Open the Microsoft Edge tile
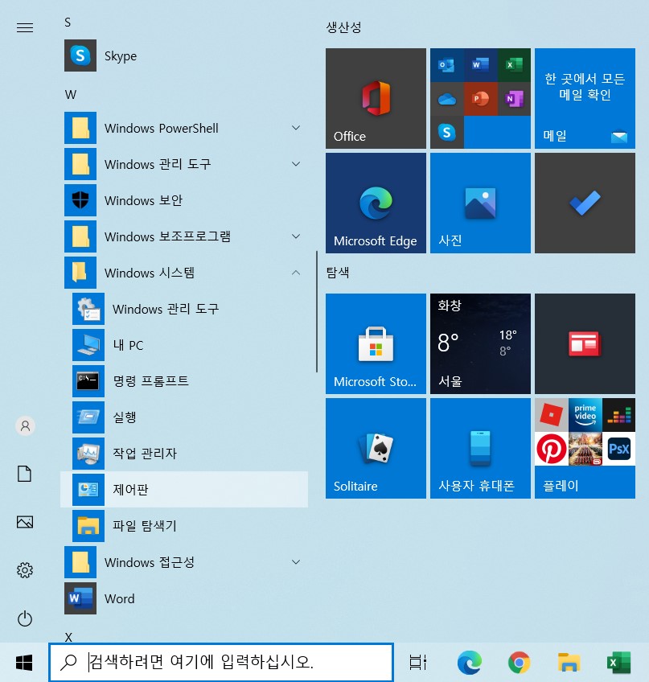Screen dimensions: 649x682 [x=376, y=203]
